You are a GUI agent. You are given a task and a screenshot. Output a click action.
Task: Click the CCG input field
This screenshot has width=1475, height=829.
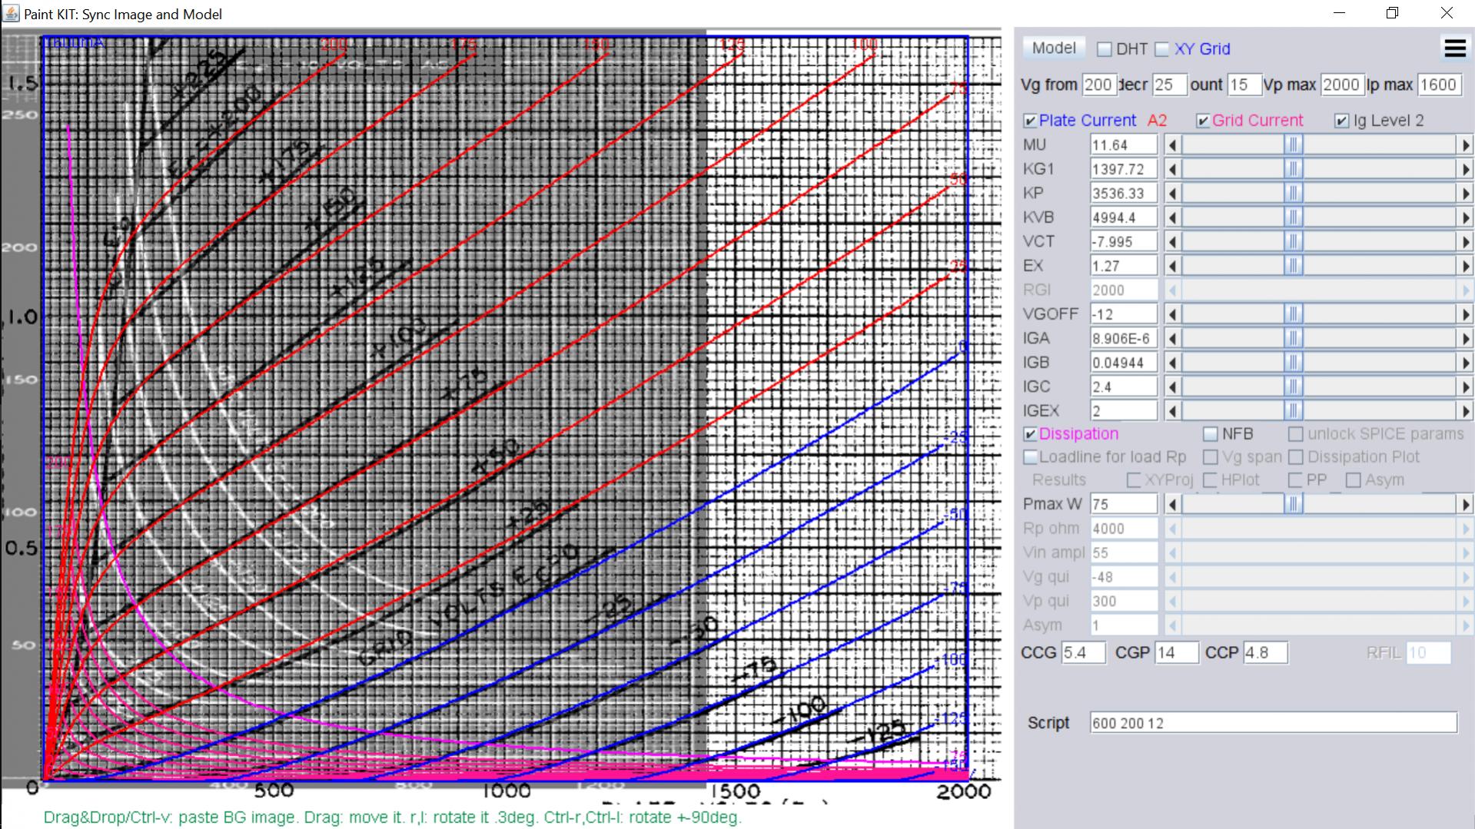pos(1083,653)
